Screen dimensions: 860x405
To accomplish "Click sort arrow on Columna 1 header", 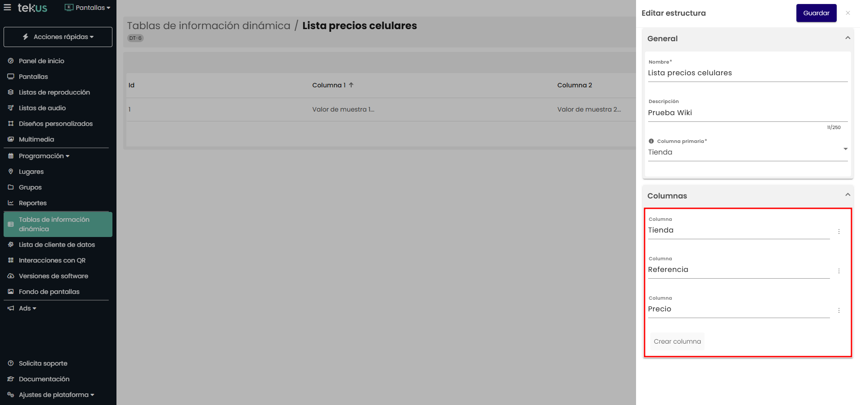I will pos(351,85).
